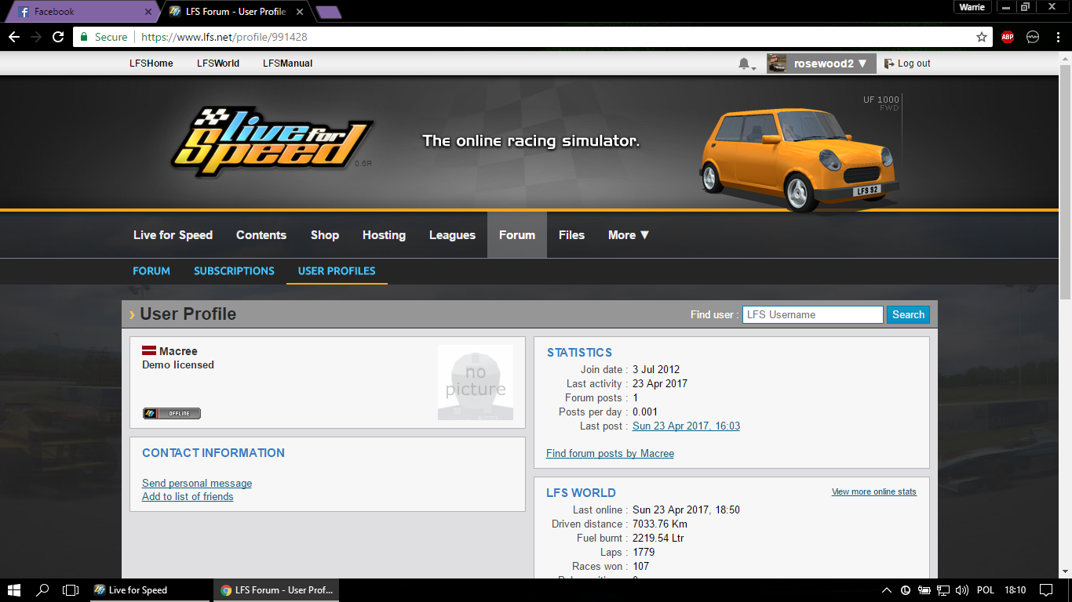Open the Adblock Plus extension
The width and height of the screenshot is (1072, 602).
tap(1008, 37)
